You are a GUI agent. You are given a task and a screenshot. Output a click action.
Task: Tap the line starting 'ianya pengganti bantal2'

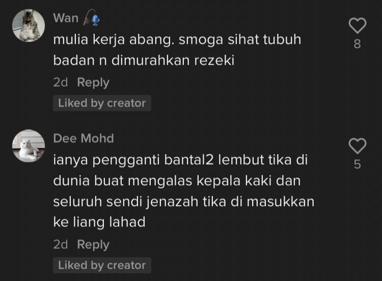pyautogui.click(x=180, y=161)
